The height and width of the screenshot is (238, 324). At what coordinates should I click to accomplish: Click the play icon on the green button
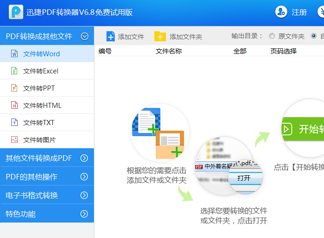[287, 129]
